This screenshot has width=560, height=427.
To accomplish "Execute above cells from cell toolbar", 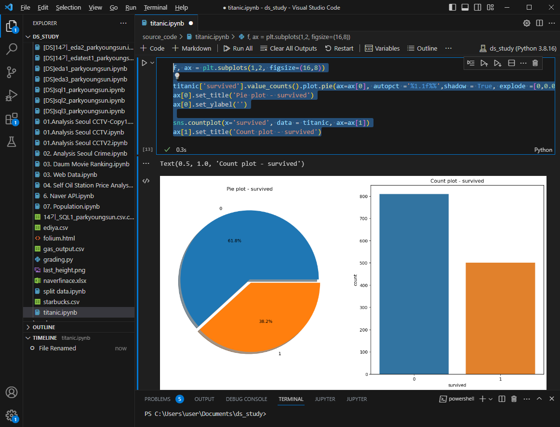I will (x=484, y=63).
